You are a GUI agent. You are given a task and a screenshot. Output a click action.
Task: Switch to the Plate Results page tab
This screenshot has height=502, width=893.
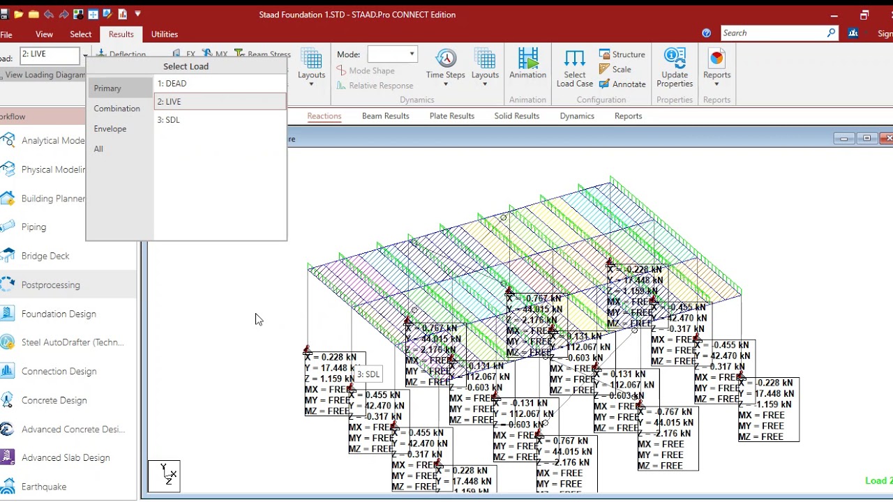(x=451, y=116)
